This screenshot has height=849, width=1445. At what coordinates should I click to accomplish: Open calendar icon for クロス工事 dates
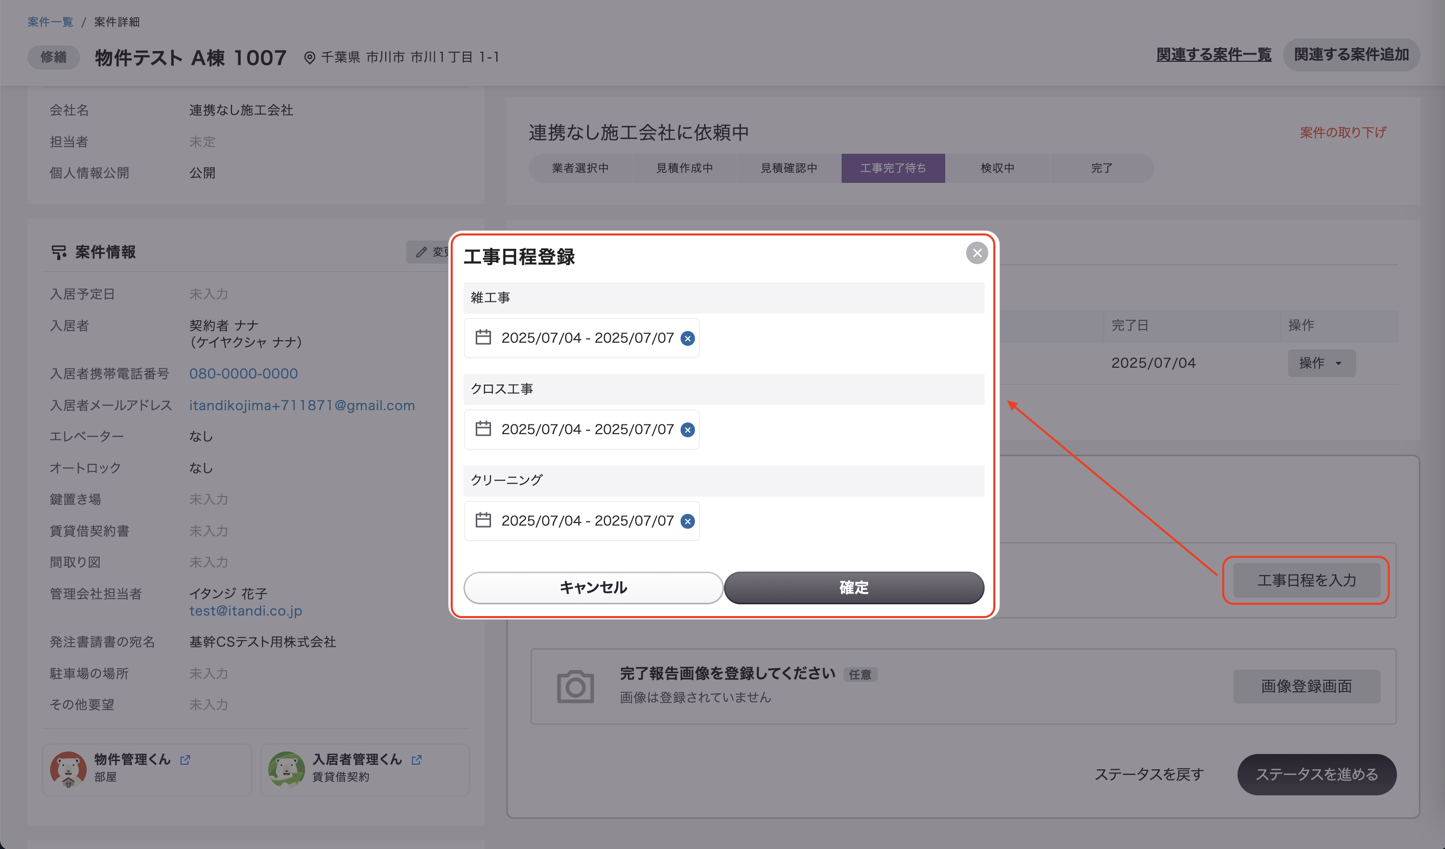(x=483, y=429)
